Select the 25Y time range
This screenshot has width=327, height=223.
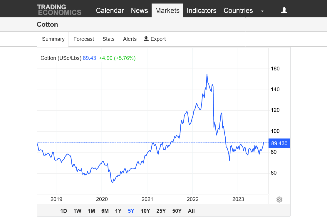click(x=161, y=211)
